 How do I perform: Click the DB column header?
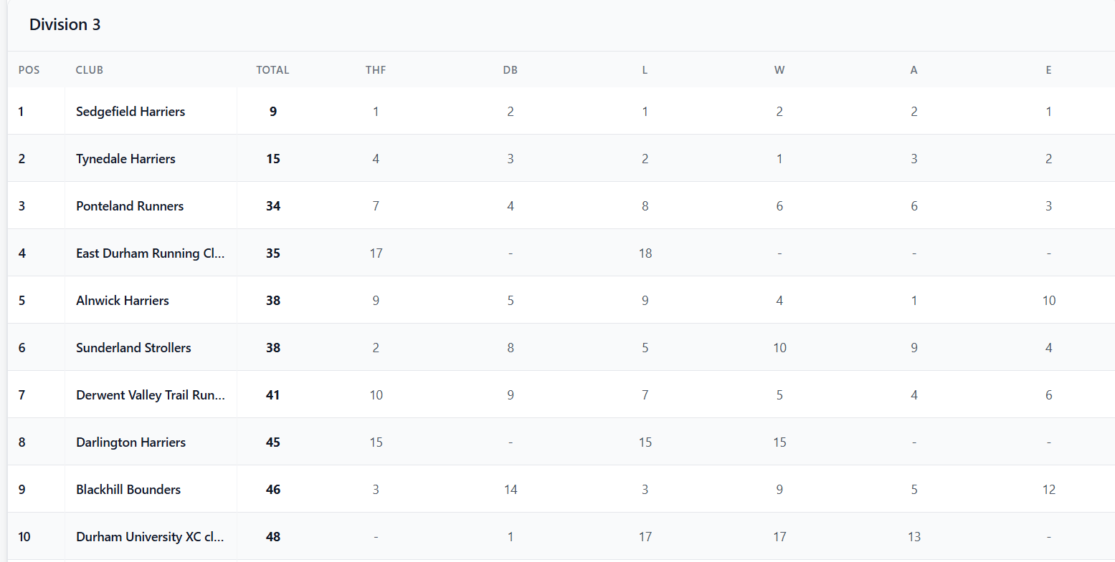click(x=510, y=70)
